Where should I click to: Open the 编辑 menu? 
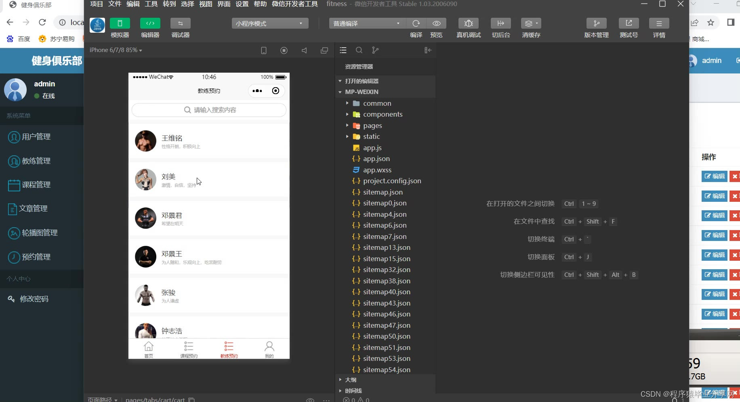(x=133, y=4)
